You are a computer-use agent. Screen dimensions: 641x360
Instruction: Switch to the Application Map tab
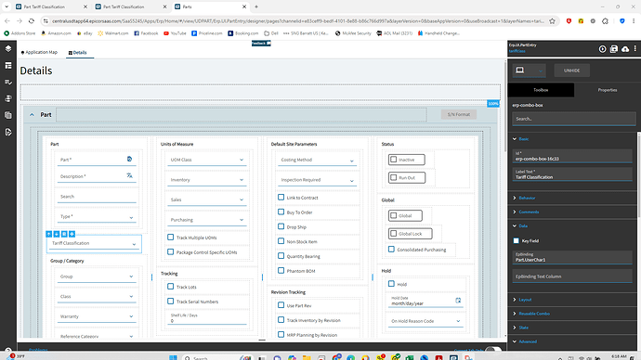tap(39, 52)
